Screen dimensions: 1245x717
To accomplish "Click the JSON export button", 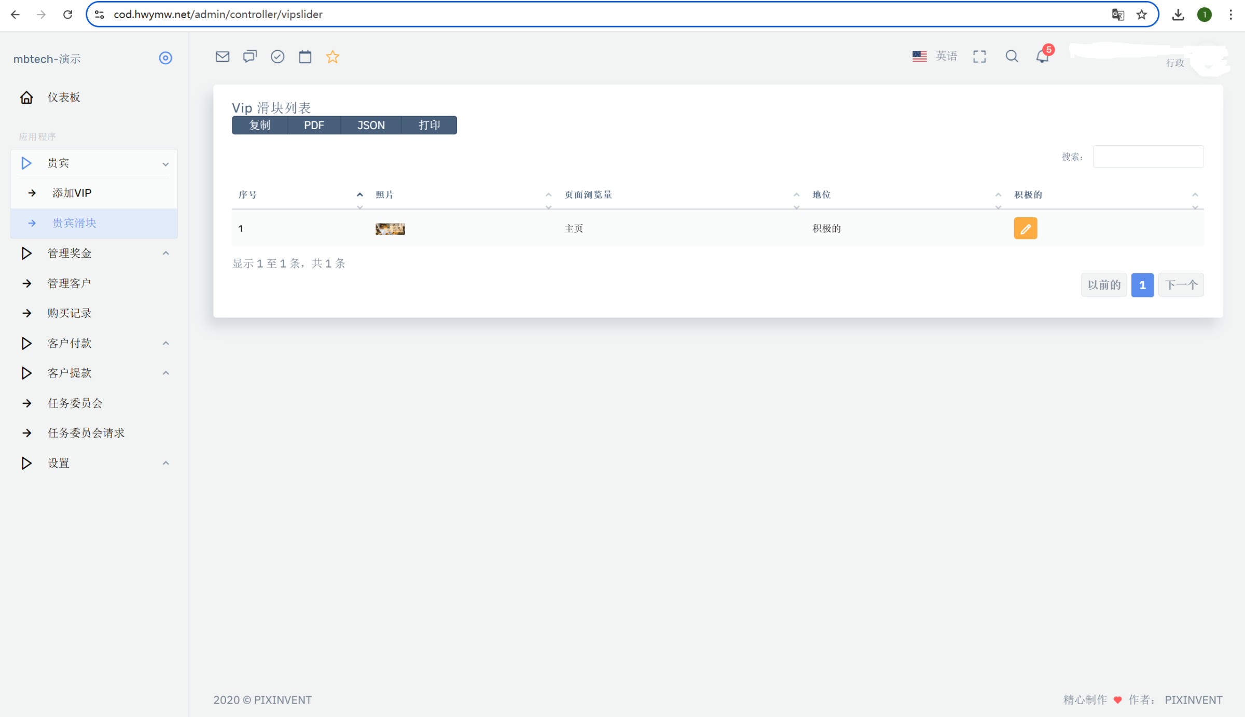I will (371, 125).
